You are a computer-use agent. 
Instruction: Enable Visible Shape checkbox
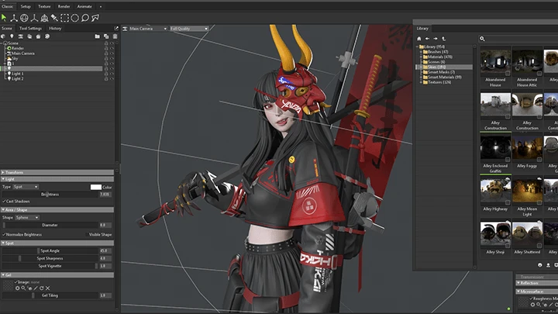coord(87,235)
